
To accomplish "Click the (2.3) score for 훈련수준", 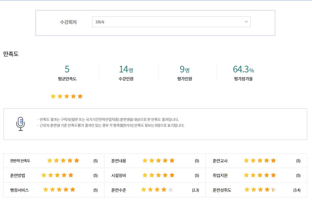I will 195,190.
